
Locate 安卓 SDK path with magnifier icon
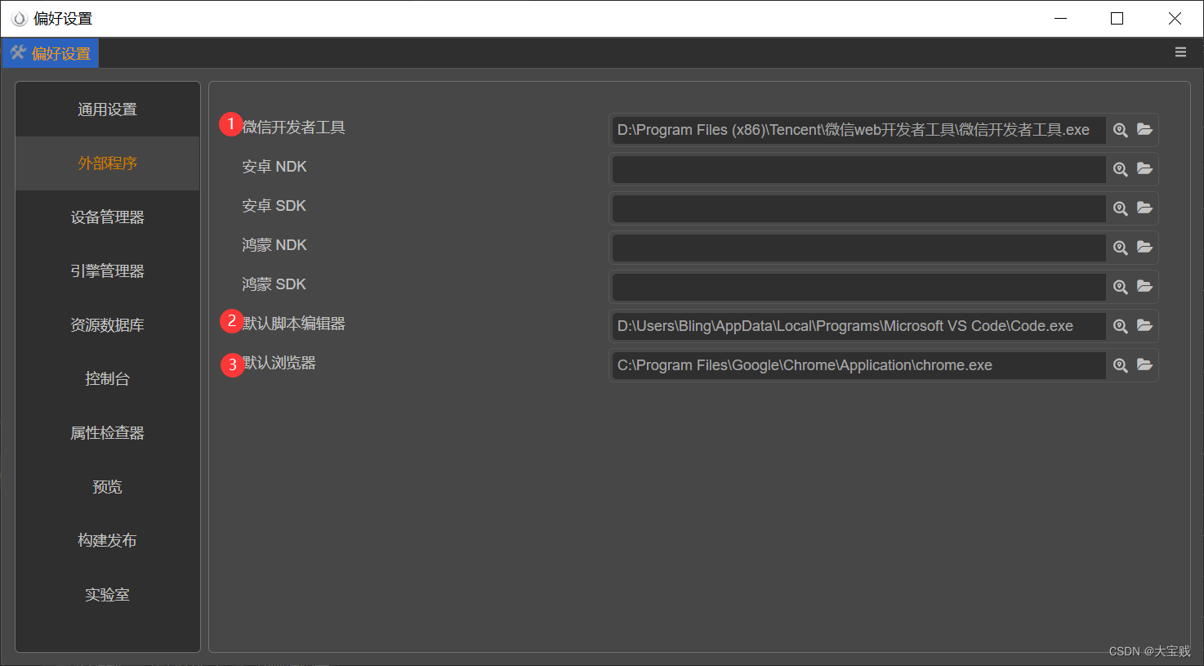point(1120,208)
